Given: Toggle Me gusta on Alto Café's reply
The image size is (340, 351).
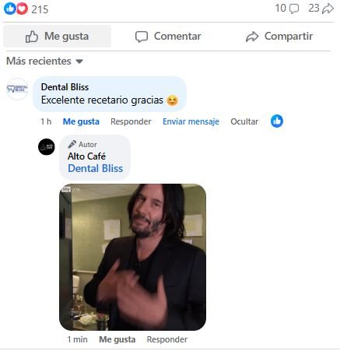Looking at the screenshot, I should click(117, 339).
